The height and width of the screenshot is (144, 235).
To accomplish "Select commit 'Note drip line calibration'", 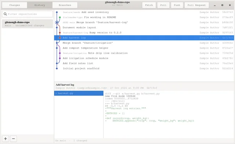I will (144, 53).
